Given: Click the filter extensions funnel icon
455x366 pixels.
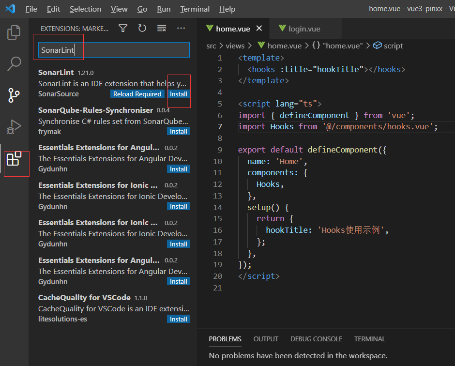Looking at the screenshot, I should [123, 29].
